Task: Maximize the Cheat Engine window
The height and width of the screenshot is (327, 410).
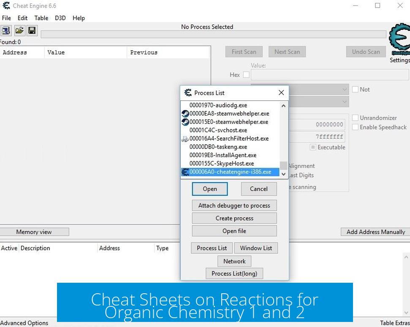Action: pos(377,5)
